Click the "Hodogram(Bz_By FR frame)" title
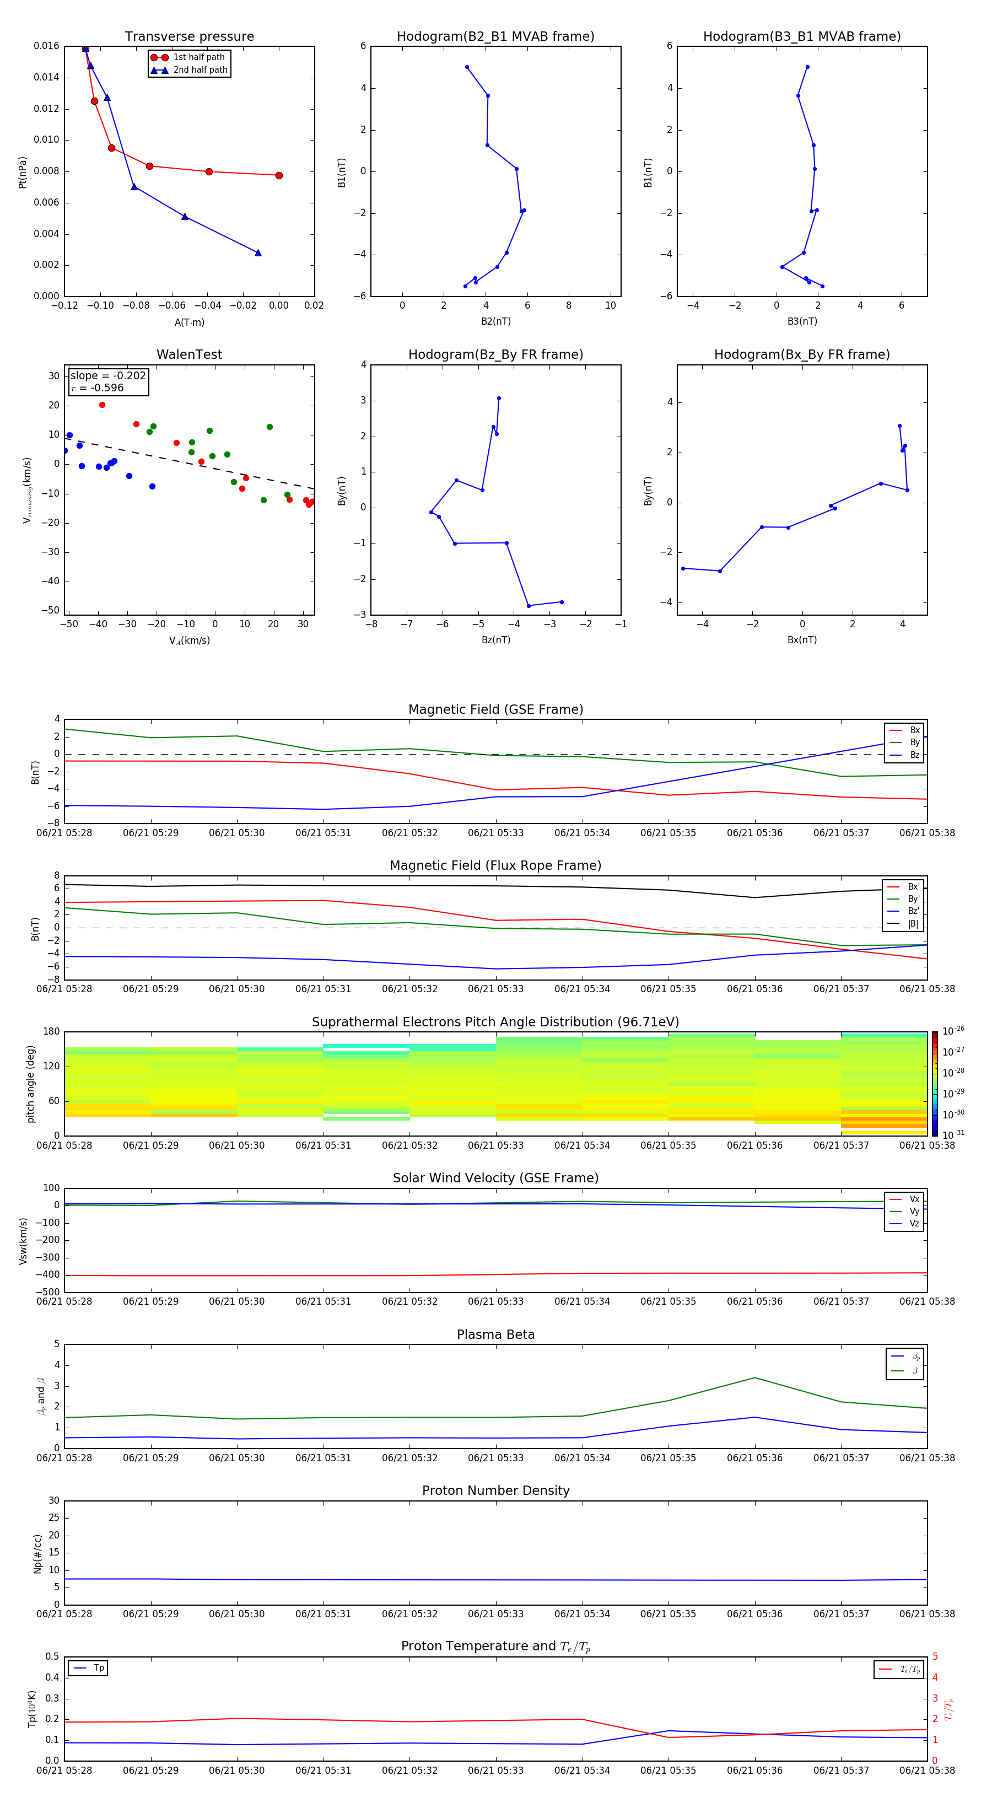Image resolution: width=992 pixels, height=1819 pixels. [495, 354]
